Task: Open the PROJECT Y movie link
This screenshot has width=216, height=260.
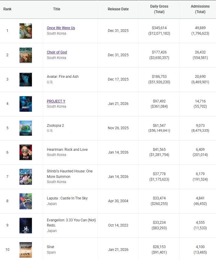Action: 56,101
